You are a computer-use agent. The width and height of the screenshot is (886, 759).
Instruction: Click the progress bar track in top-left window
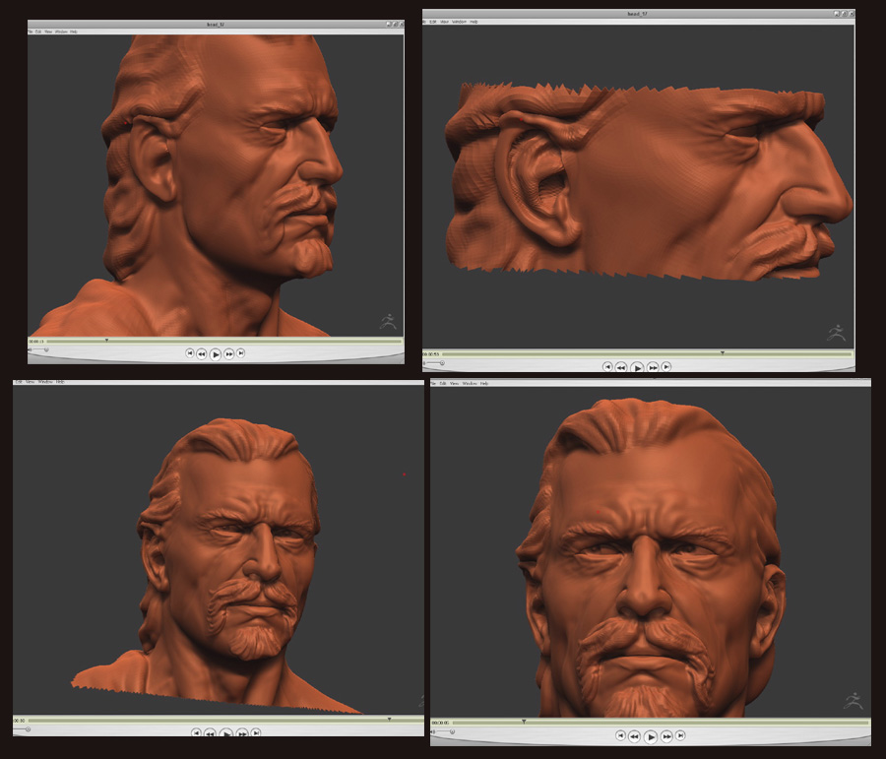pos(224,341)
